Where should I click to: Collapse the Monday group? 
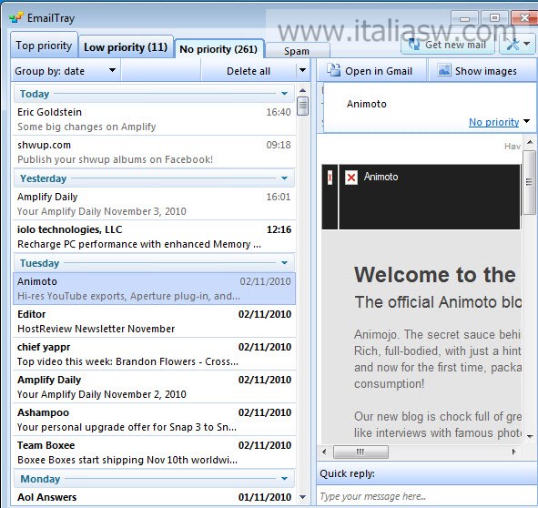tap(284, 478)
